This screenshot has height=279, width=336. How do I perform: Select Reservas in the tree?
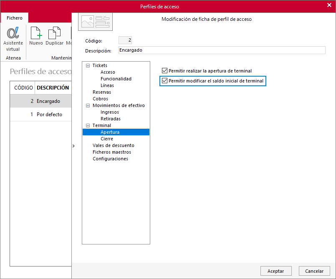point(102,92)
